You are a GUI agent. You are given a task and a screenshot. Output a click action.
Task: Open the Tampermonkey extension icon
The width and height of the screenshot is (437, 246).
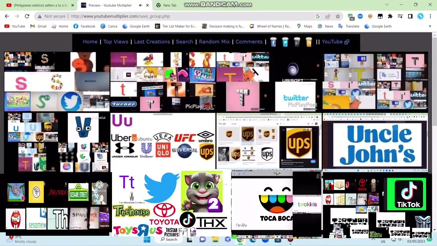380,16
